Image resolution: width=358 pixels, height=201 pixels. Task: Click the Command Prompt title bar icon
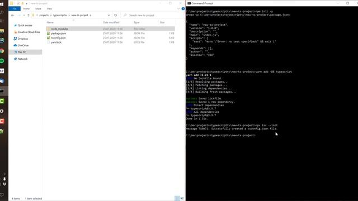(189, 3)
